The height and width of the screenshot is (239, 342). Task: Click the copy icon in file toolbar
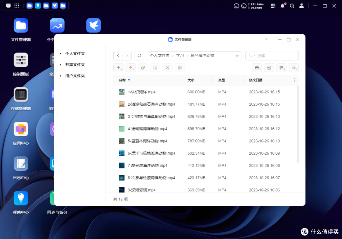143,68
